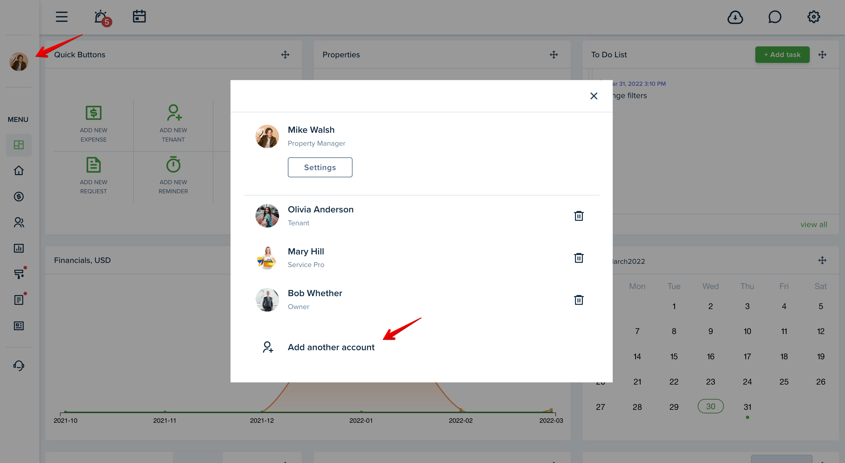Click move handle of calendar widget
Screen dimensions: 845x463
click(x=822, y=261)
